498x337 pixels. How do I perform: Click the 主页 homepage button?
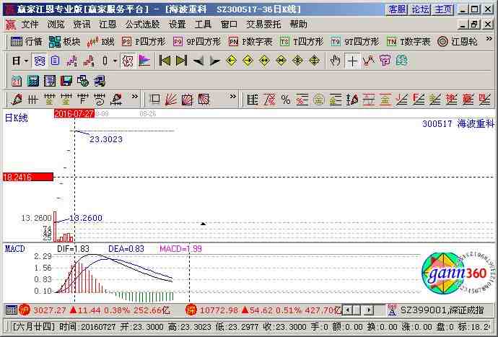443,9
